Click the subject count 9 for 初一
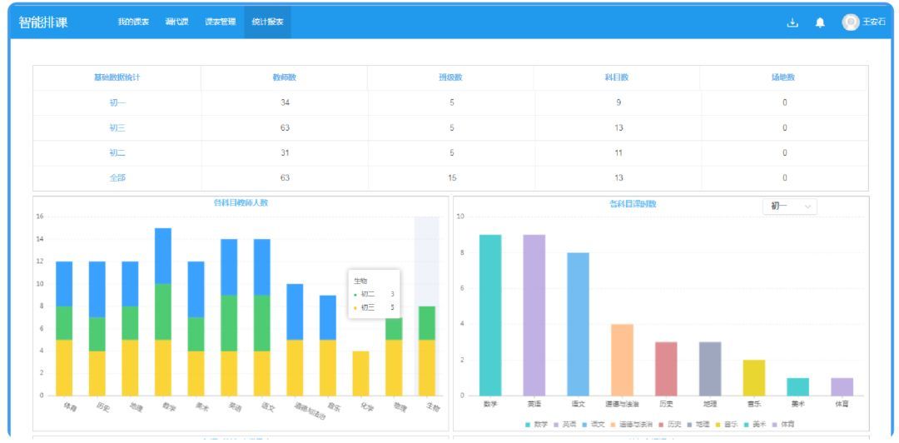 (618, 102)
